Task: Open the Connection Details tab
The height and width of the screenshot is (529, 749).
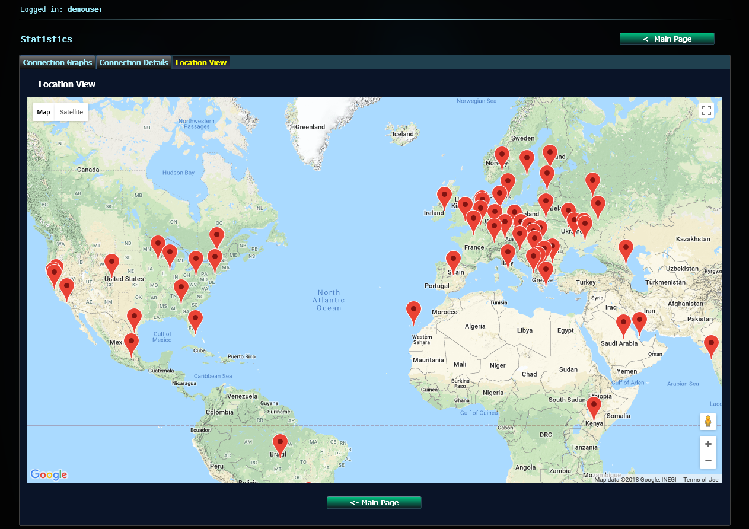Action: 133,62
